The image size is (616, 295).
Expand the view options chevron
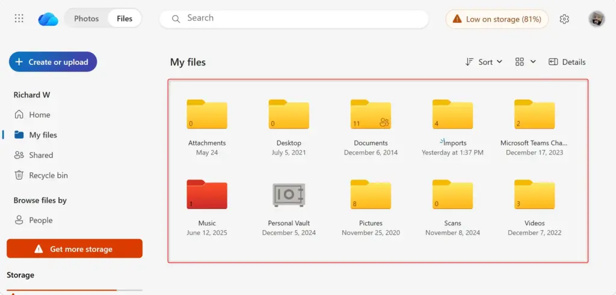pos(533,62)
